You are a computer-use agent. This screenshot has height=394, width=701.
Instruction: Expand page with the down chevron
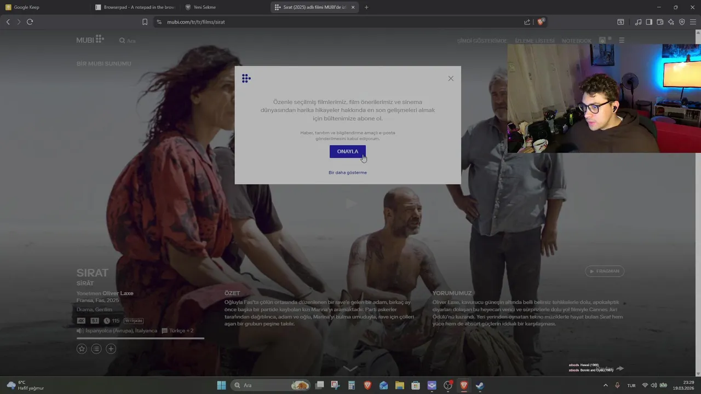[350, 368]
